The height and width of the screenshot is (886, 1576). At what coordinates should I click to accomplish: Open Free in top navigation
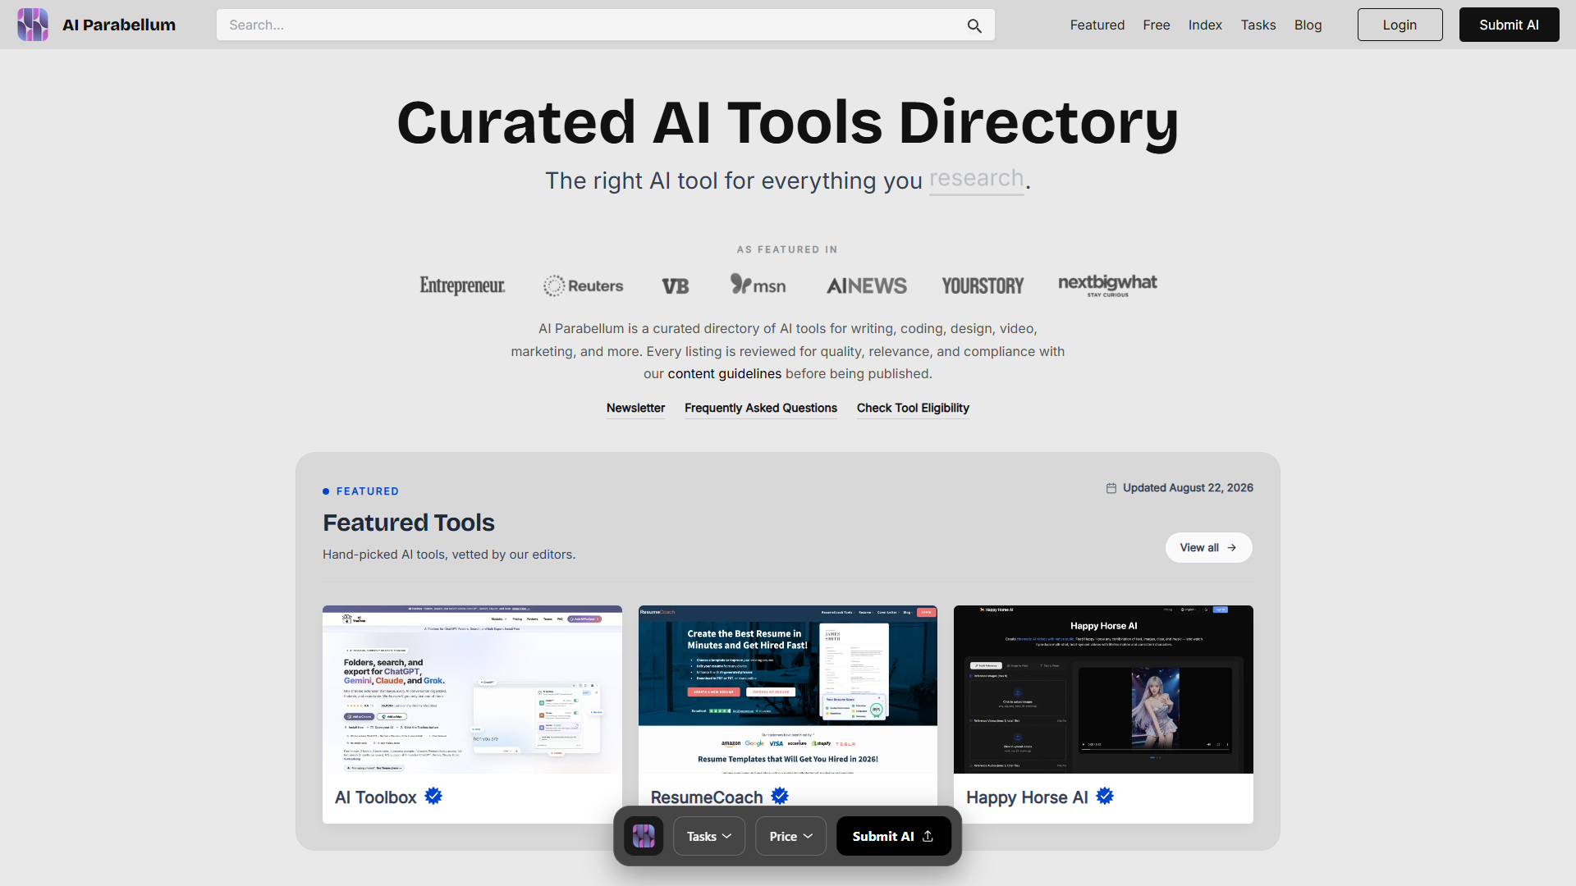click(x=1156, y=25)
